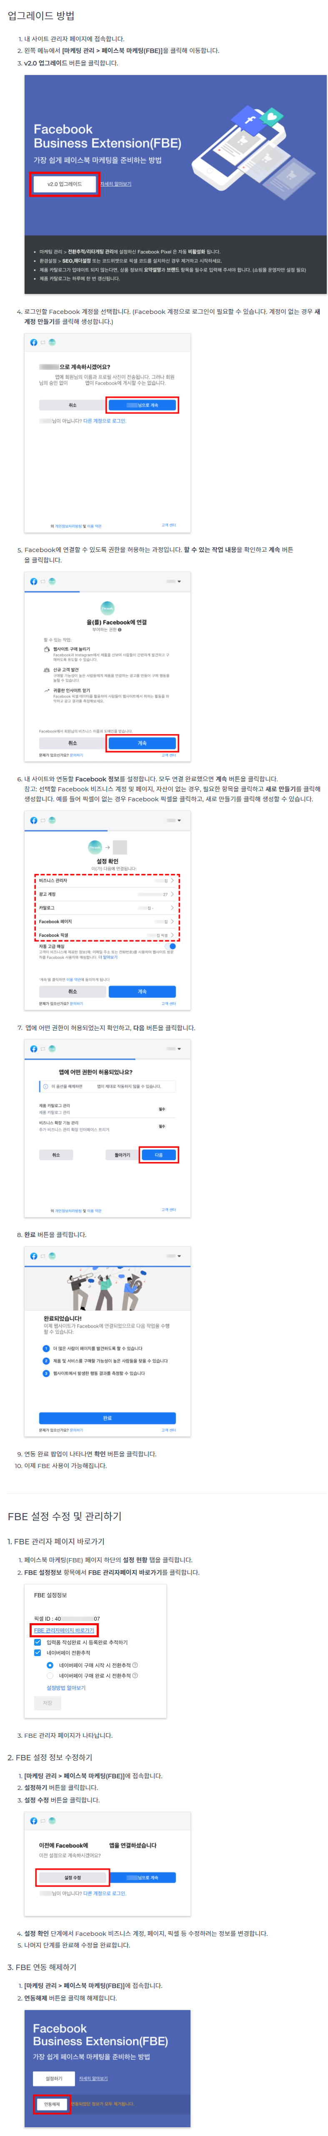328x2136 pixels.
Task: Open account dropdown in 설정 확인 dialog header
Action: coord(174,820)
